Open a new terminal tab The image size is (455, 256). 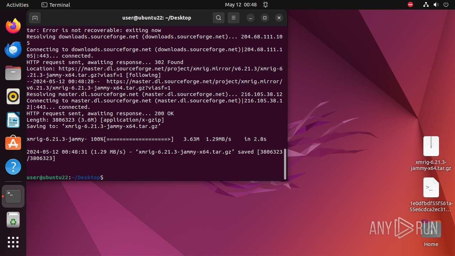35,18
